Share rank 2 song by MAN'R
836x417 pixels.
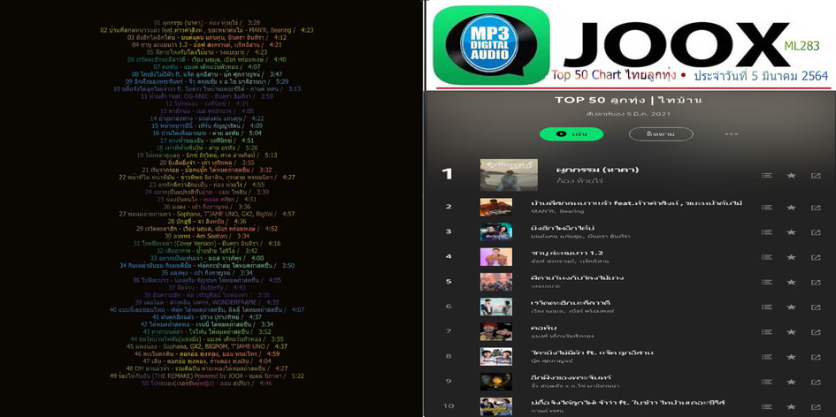click(x=816, y=207)
